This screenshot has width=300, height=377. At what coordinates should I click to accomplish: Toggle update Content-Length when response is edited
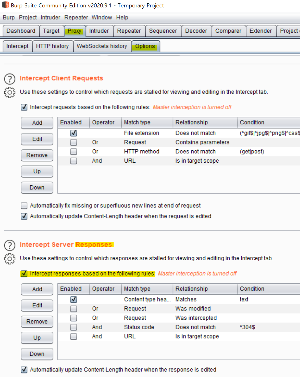pyautogui.click(x=24, y=370)
